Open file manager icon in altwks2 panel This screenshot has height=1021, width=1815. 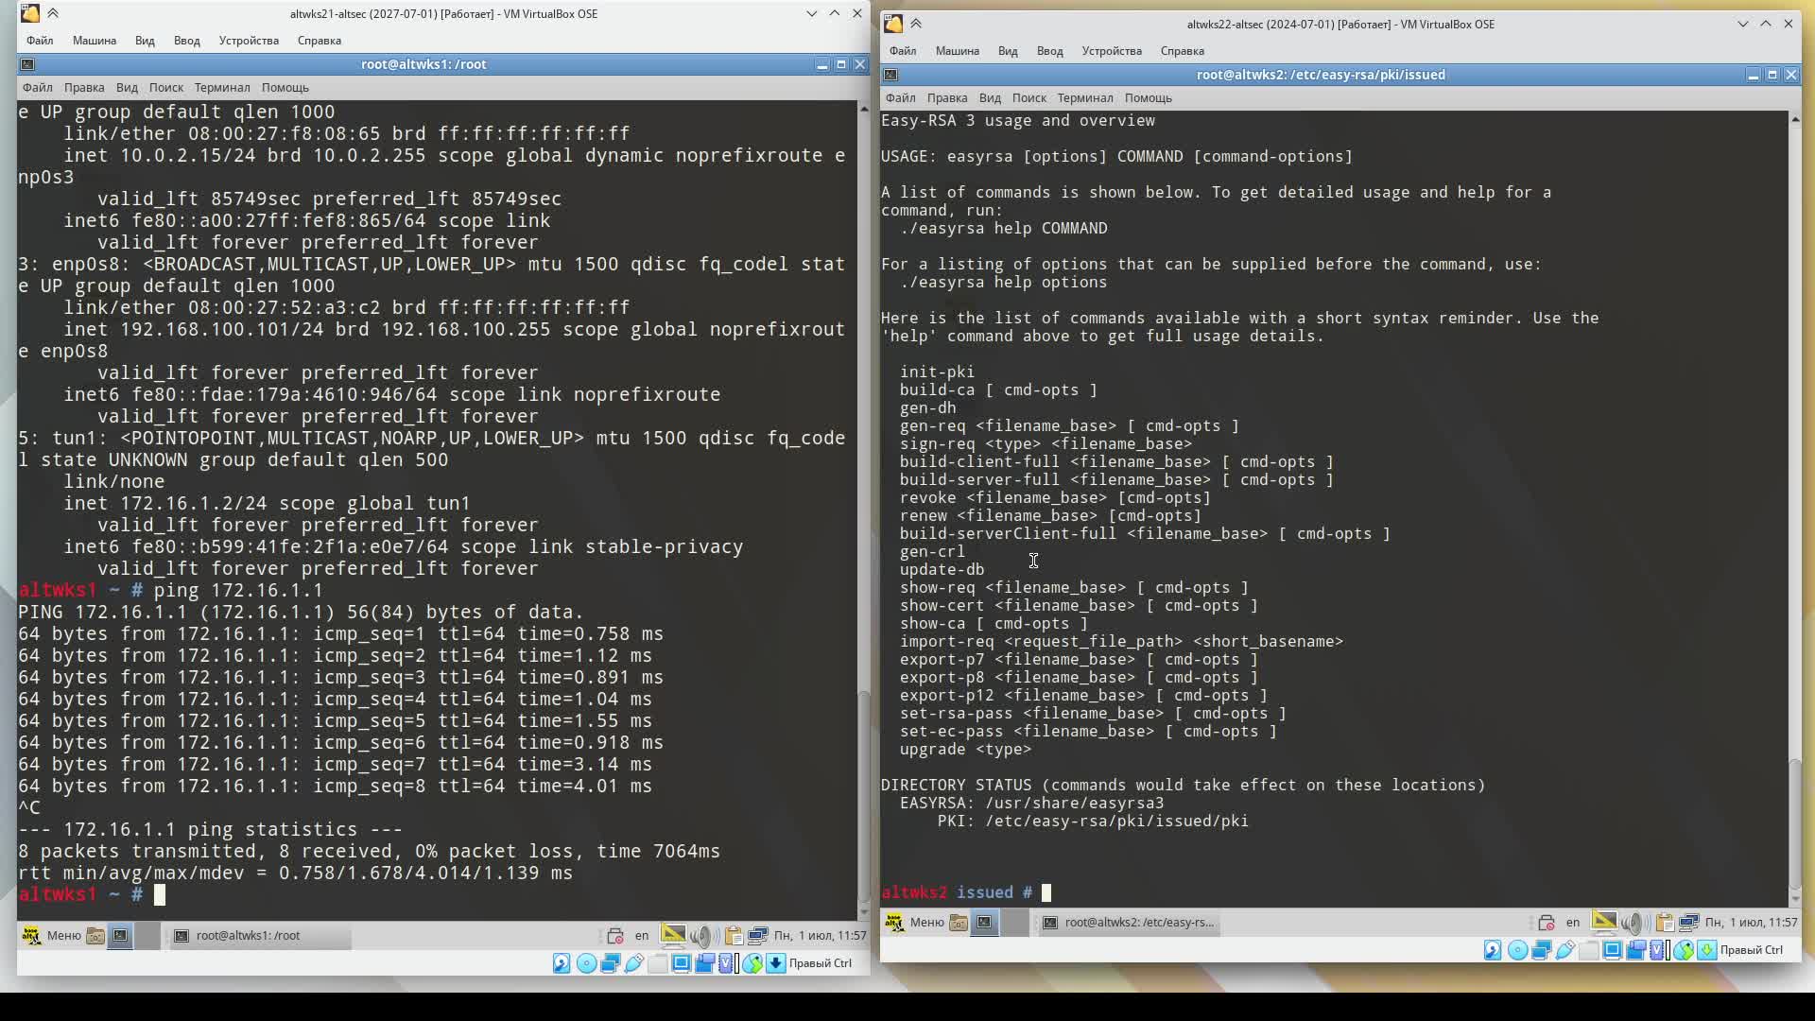click(x=959, y=922)
